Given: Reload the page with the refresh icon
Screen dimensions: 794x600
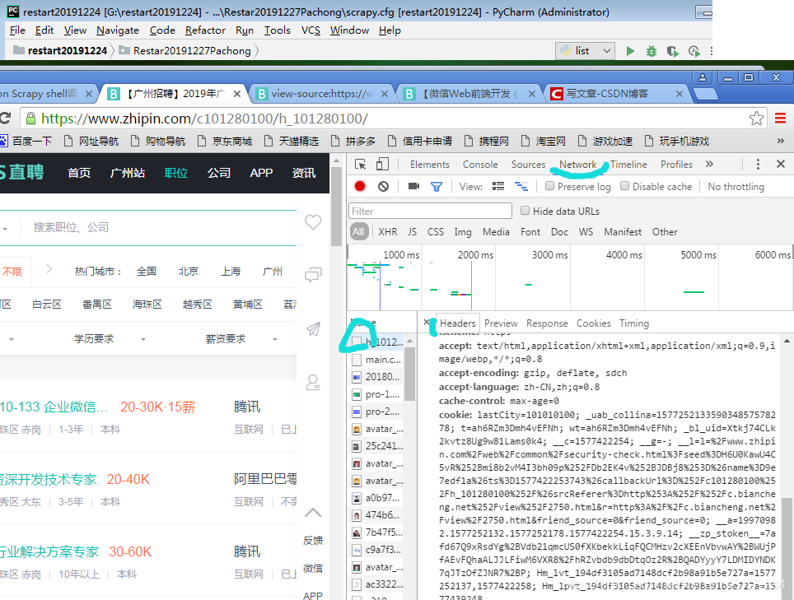Looking at the screenshot, I should pos(6,119).
